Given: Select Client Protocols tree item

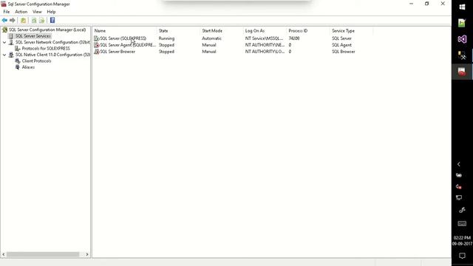Looking at the screenshot, I should point(36,61).
